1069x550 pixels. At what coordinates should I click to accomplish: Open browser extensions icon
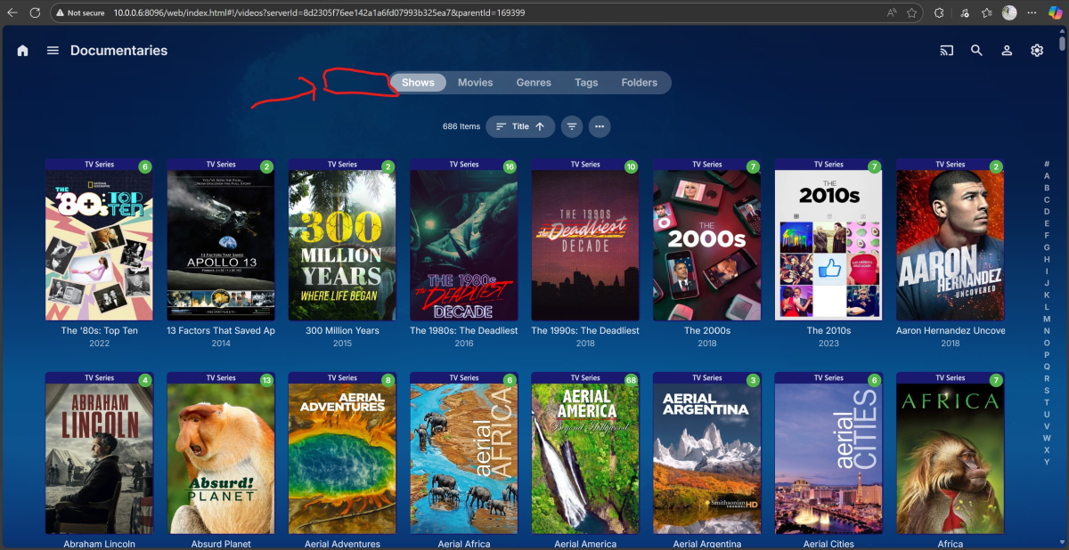click(939, 13)
